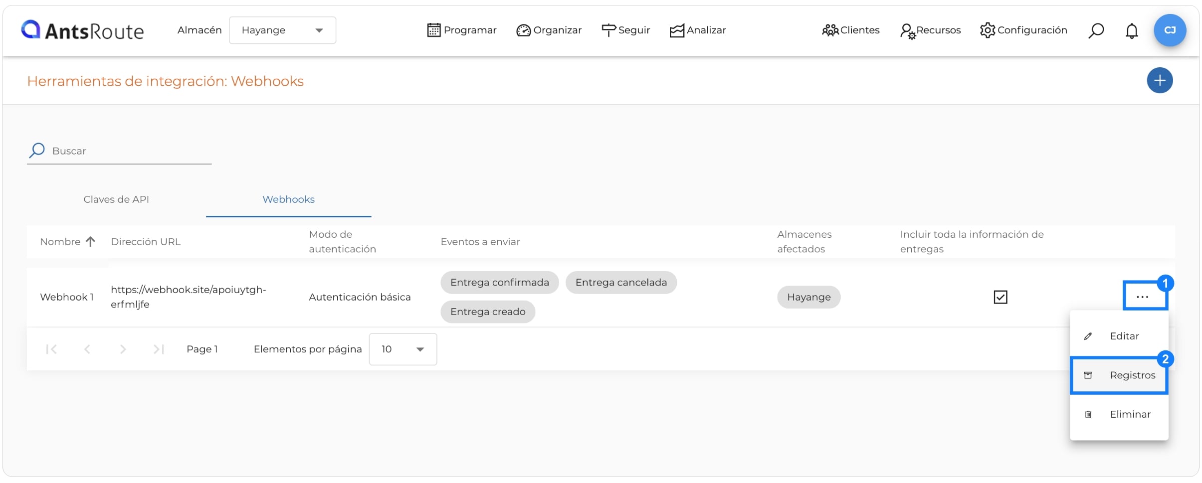Add a new webhook with plus button
Screen dimensions: 1202x483
(x=1160, y=80)
